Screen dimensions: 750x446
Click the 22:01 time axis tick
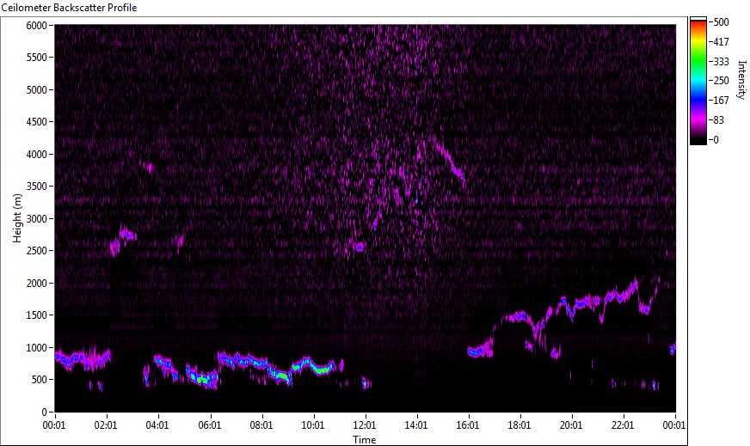[623, 425]
